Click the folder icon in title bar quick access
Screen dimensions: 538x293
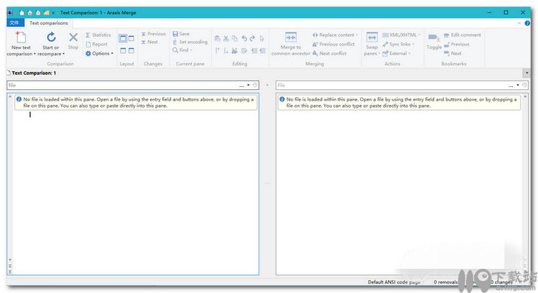pos(46,13)
